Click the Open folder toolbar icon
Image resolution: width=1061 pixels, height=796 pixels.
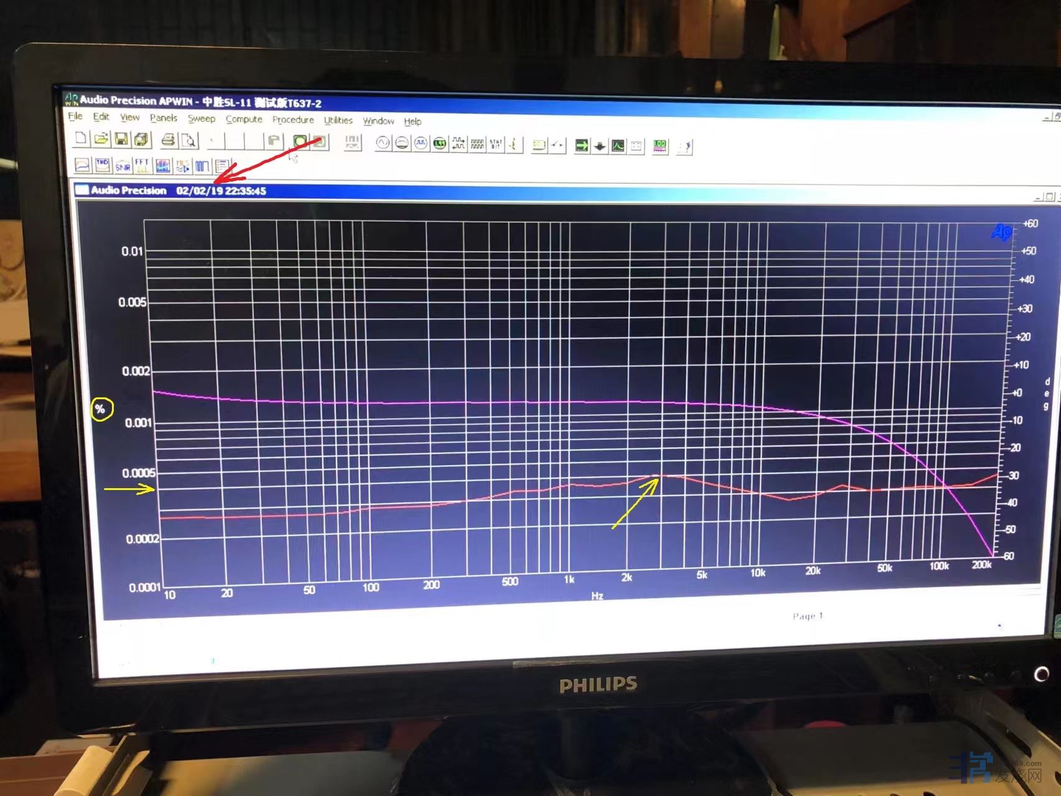click(x=101, y=139)
